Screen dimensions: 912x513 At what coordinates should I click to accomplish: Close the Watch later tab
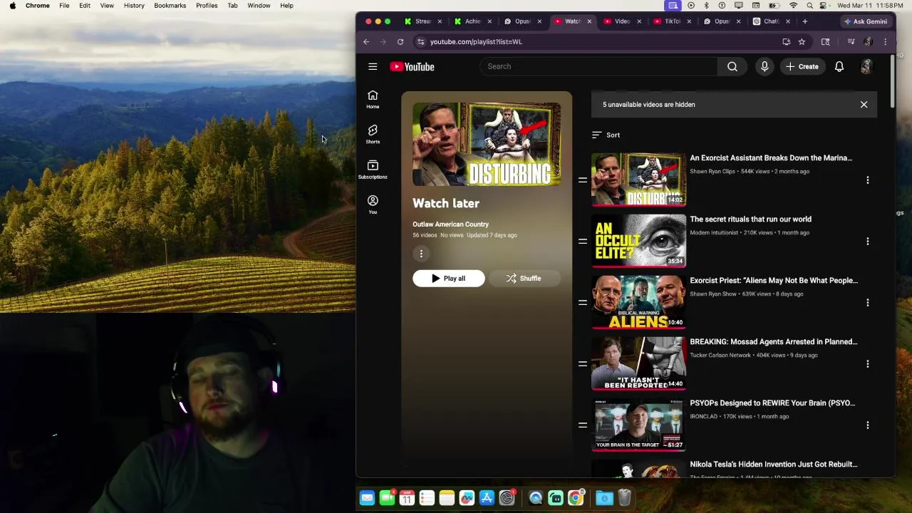[x=589, y=21]
